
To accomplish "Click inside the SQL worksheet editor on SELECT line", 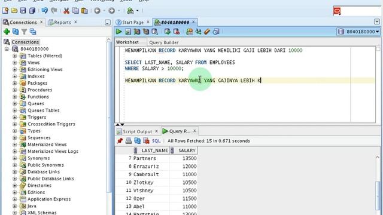I will pyautogui.click(x=180, y=62).
